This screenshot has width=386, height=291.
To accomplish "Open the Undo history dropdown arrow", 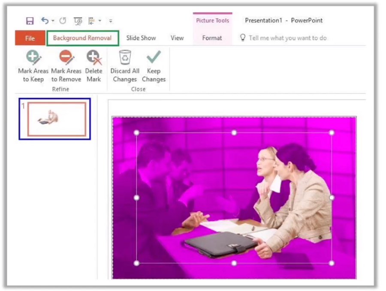I will (53, 21).
